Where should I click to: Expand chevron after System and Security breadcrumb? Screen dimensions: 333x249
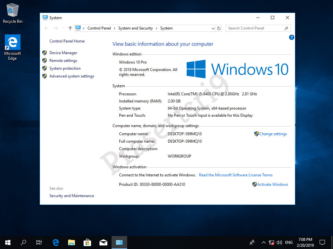click(x=156, y=28)
